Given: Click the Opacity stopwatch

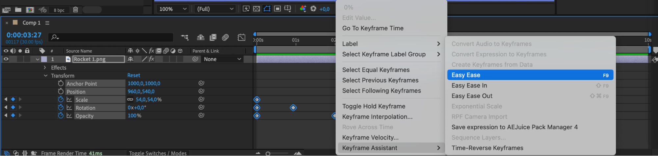Looking at the screenshot, I should 61,116.
